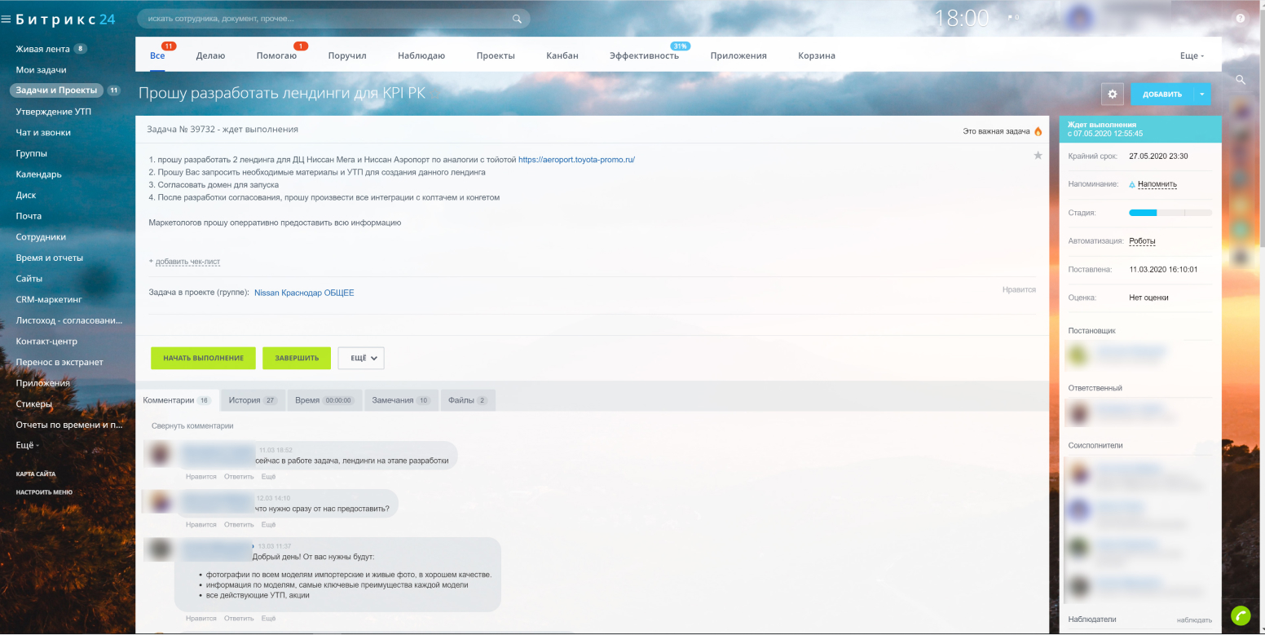Open the help question-mark icon
The height and width of the screenshot is (635, 1265).
click(1241, 18)
